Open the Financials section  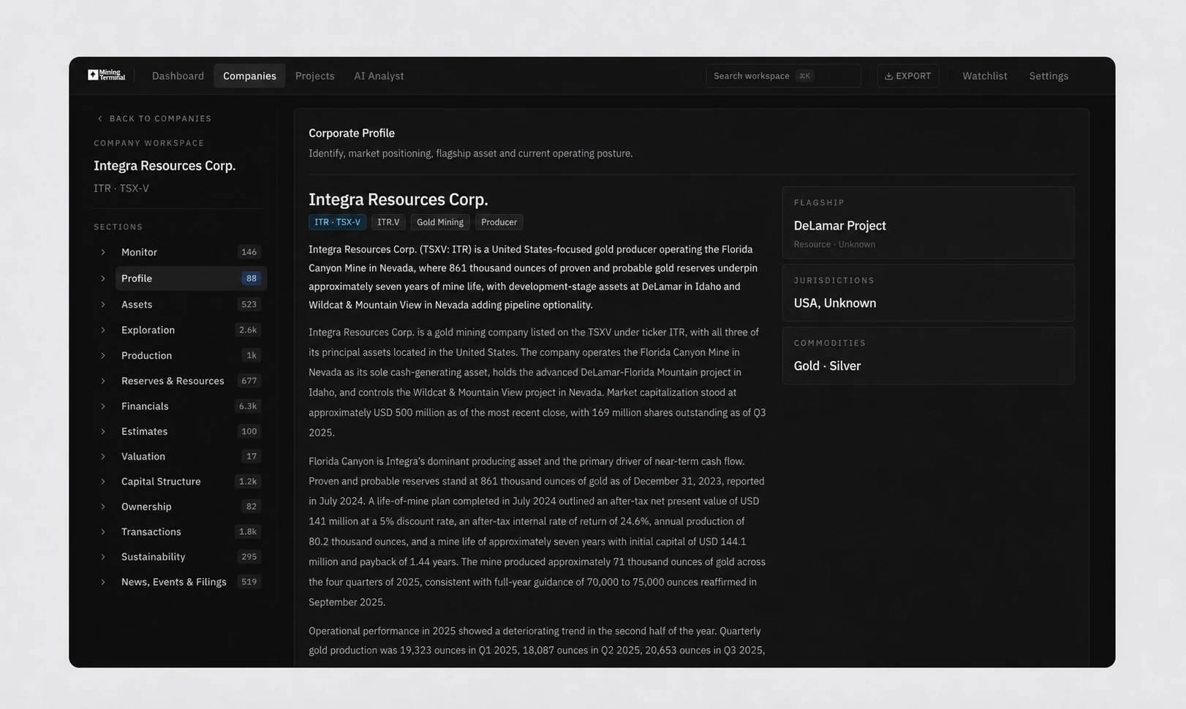click(191, 406)
